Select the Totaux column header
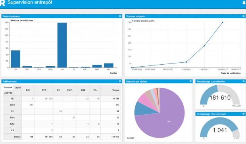This screenshot has height=144, width=246. [111, 90]
